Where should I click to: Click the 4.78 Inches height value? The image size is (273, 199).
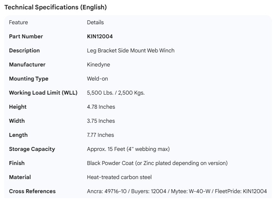[x=101, y=107]
